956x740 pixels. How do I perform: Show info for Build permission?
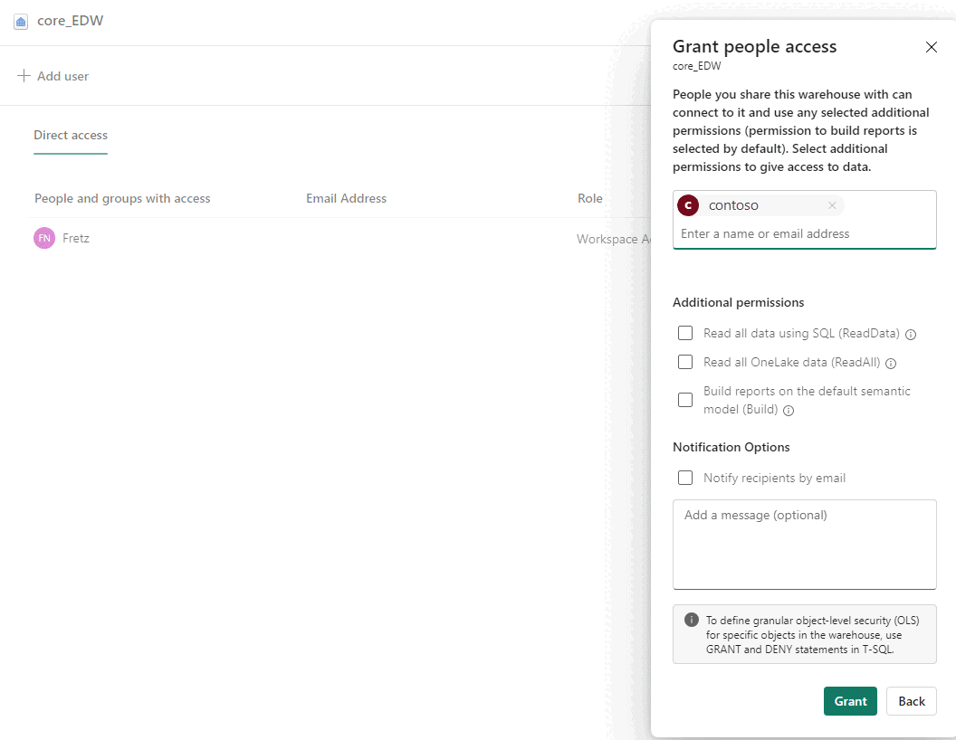(789, 411)
